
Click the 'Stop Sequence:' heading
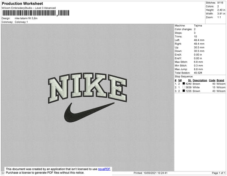point(184,77)
